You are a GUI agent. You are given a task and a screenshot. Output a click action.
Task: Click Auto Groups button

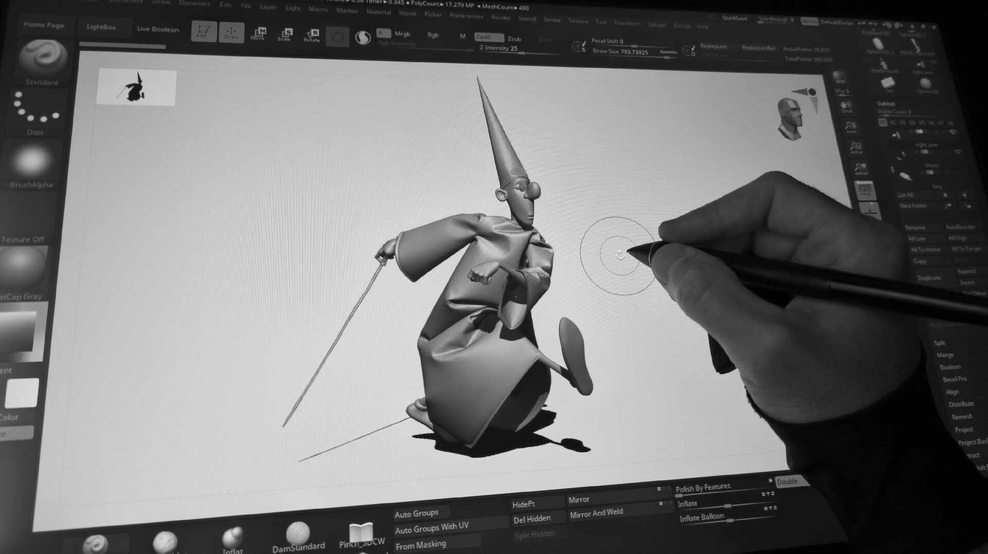pyautogui.click(x=421, y=513)
